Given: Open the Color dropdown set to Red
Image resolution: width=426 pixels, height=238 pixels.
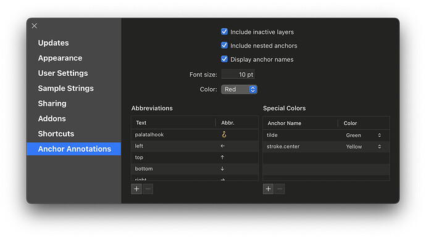Looking at the screenshot, I should click(239, 89).
